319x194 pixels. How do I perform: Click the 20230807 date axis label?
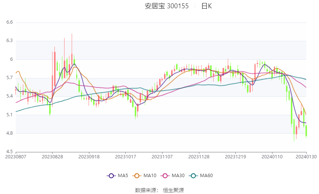click(x=16, y=156)
